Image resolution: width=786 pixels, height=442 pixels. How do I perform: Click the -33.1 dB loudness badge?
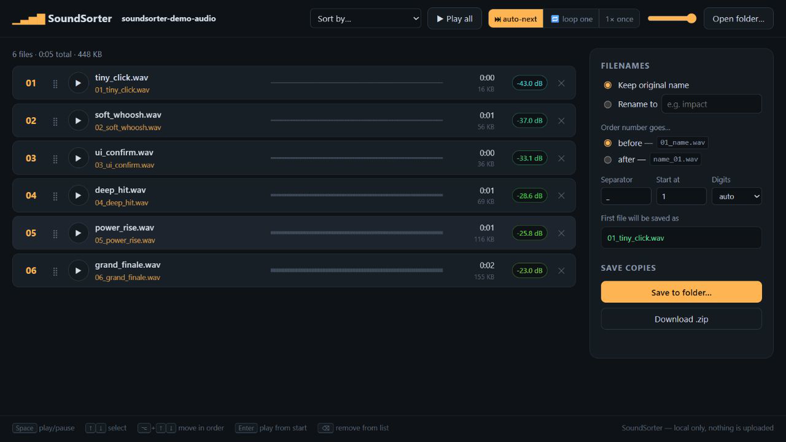(530, 158)
